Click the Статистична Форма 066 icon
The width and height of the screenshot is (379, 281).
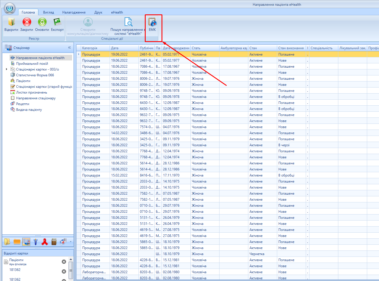(x=13, y=75)
